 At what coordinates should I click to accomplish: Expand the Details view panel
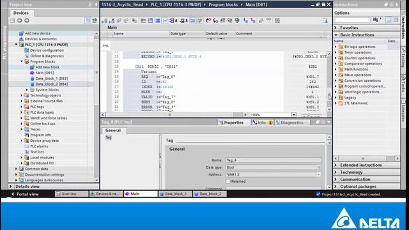click(11, 187)
